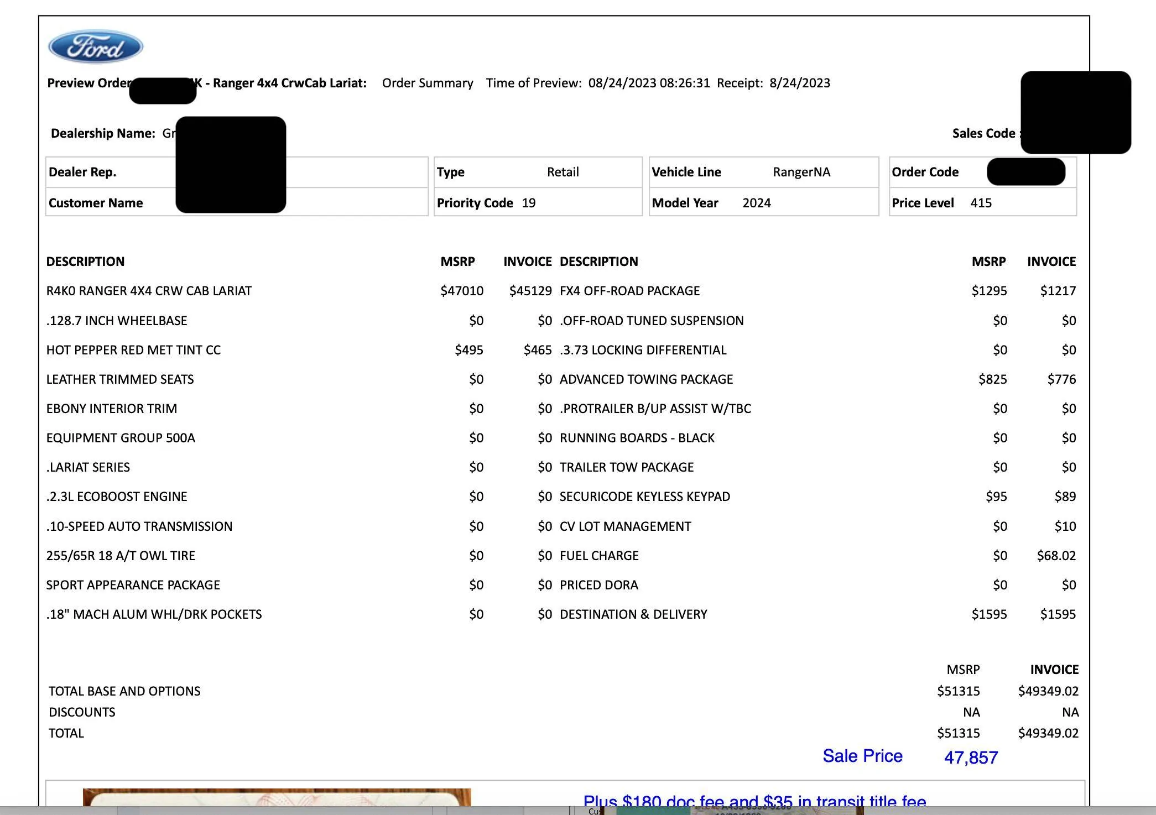
Task: Select the '.OFF-ROAD TUNED SUSPENSION' line
Action: pyautogui.click(x=652, y=321)
